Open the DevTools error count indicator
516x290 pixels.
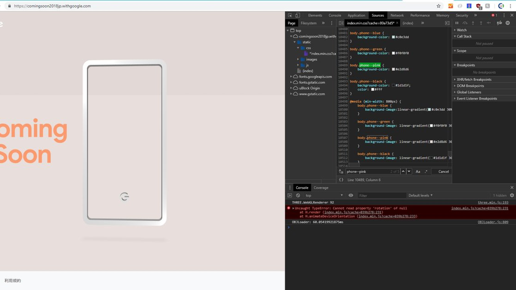[494, 15]
